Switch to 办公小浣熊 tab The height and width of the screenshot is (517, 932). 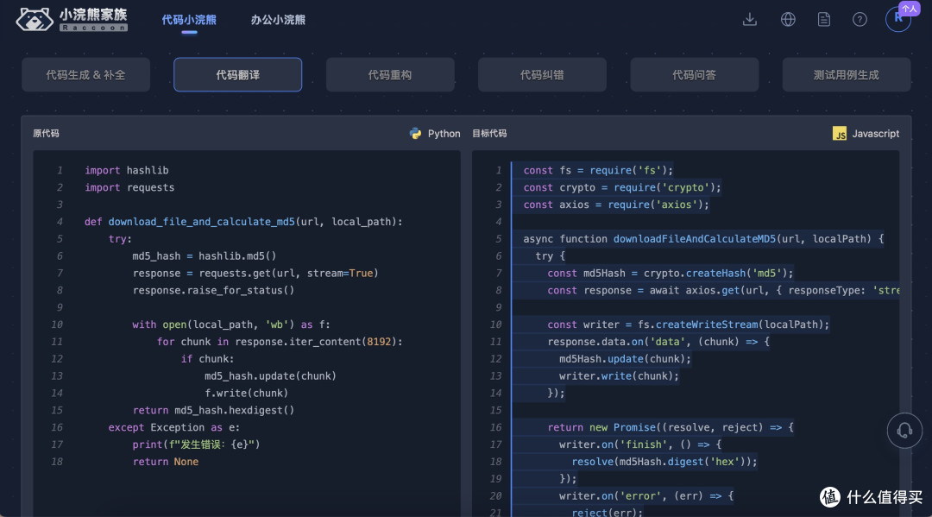pos(278,20)
